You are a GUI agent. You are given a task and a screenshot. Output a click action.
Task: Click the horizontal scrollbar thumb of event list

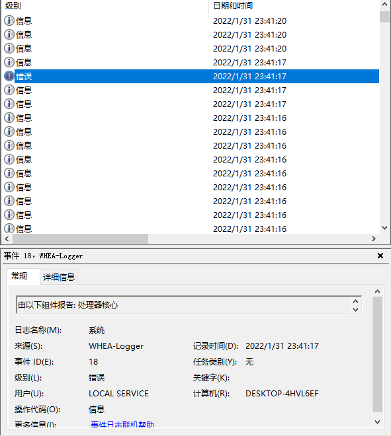coord(80,239)
